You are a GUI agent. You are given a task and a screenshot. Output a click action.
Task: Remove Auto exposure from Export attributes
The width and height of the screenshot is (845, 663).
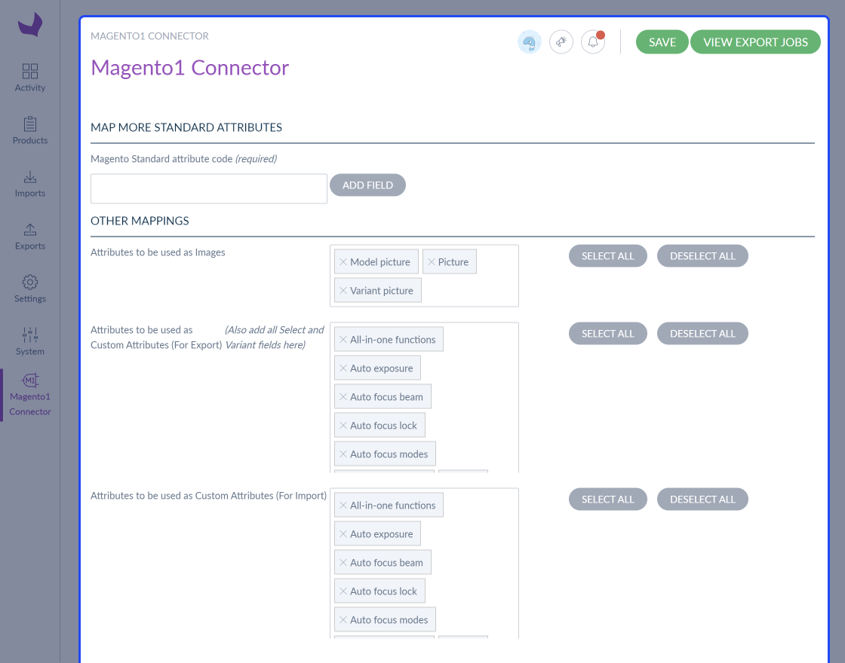(x=343, y=368)
